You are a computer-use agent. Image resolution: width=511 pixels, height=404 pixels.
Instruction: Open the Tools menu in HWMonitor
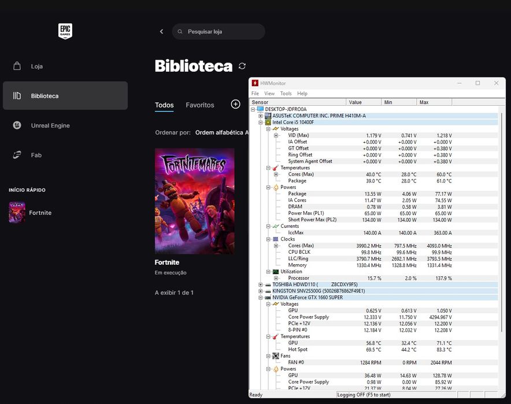(286, 94)
